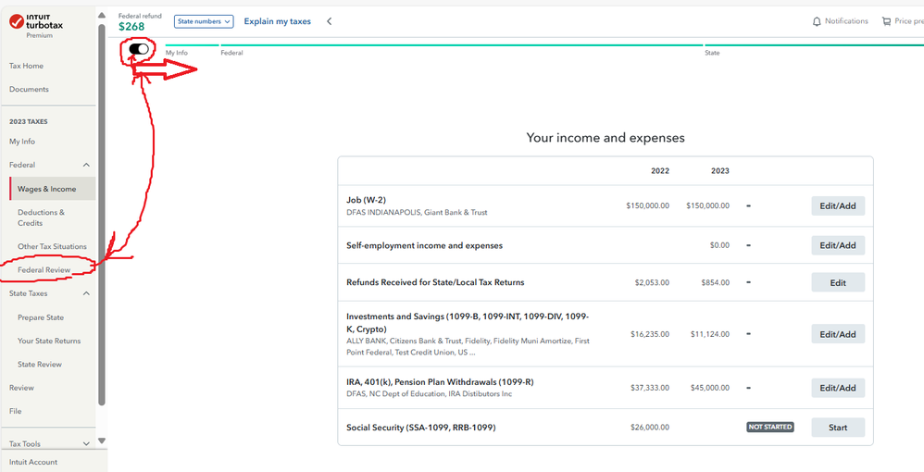Image resolution: width=924 pixels, height=472 pixels.
Task: Click the Job (W-2) row title
Action: [366, 200]
